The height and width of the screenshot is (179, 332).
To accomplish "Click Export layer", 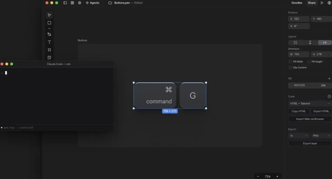I will 310,143.
